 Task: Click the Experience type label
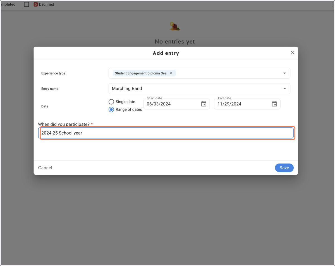[53, 73]
